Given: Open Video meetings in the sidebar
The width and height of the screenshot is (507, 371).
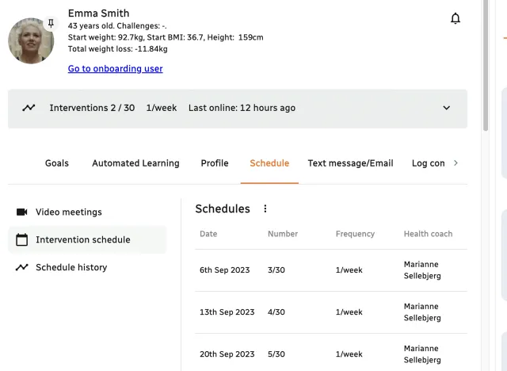Looking at the screenshot, I should (x=69, y=212).
